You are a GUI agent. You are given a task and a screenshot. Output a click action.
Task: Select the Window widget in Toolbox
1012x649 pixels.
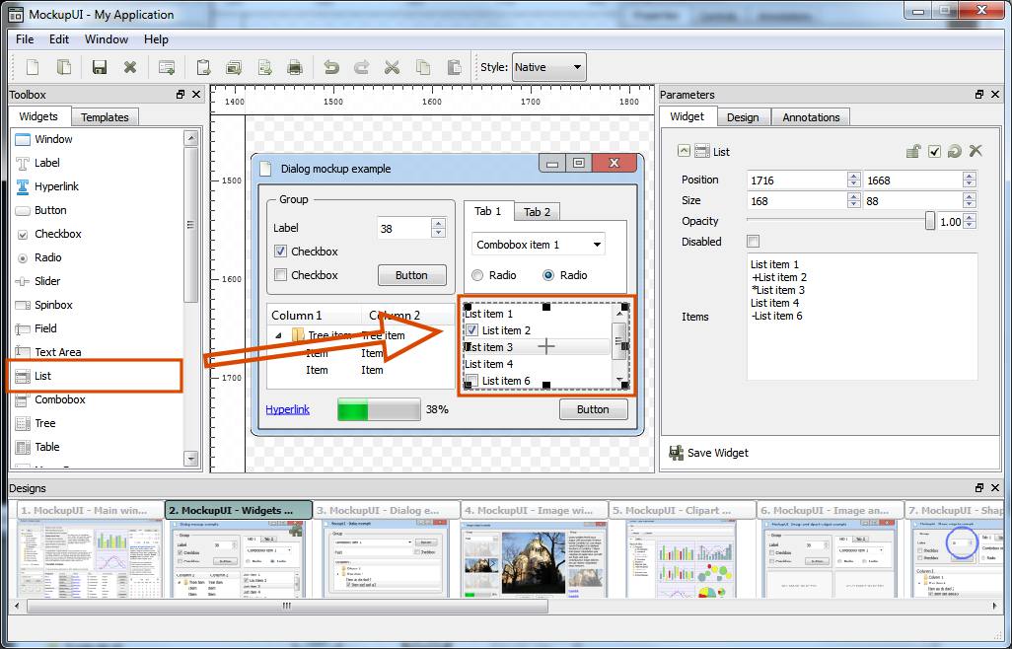43,139
